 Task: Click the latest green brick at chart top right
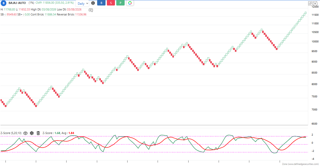point(305,13)
